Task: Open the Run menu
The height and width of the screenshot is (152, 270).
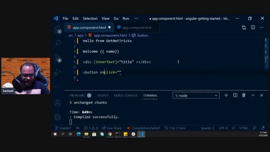Action: coord(126,19)
